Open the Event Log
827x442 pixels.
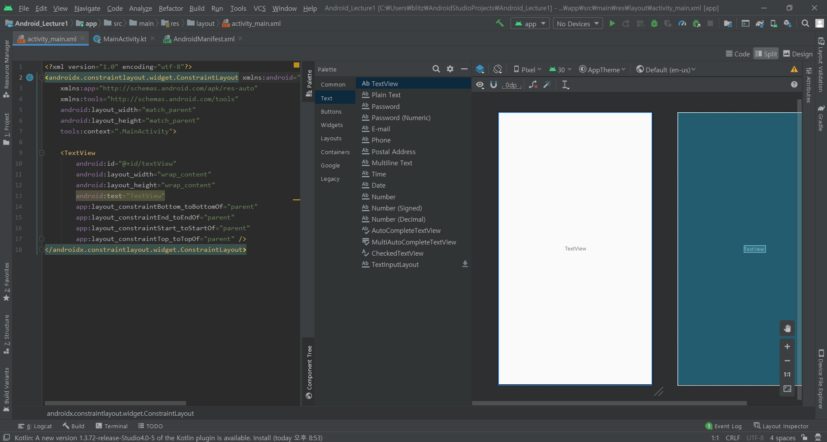[724, 426]
